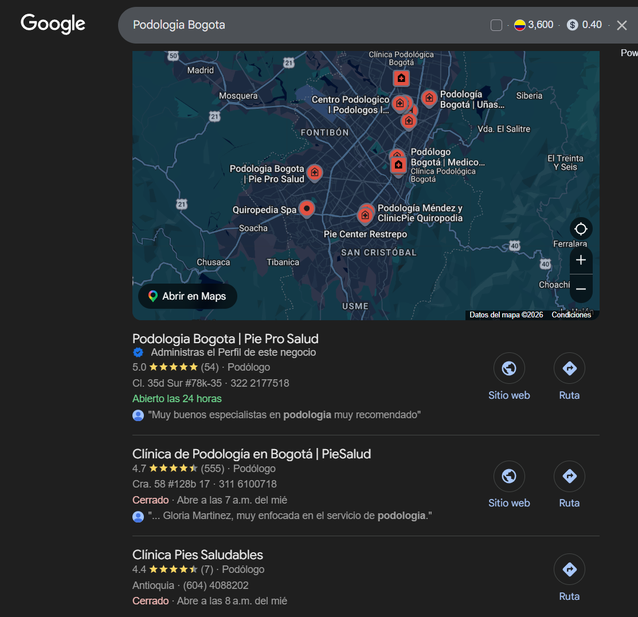Viewport: 638px width, 617px height.
Task: Select the Quiropedia Spa map marker
Action: 307,209
